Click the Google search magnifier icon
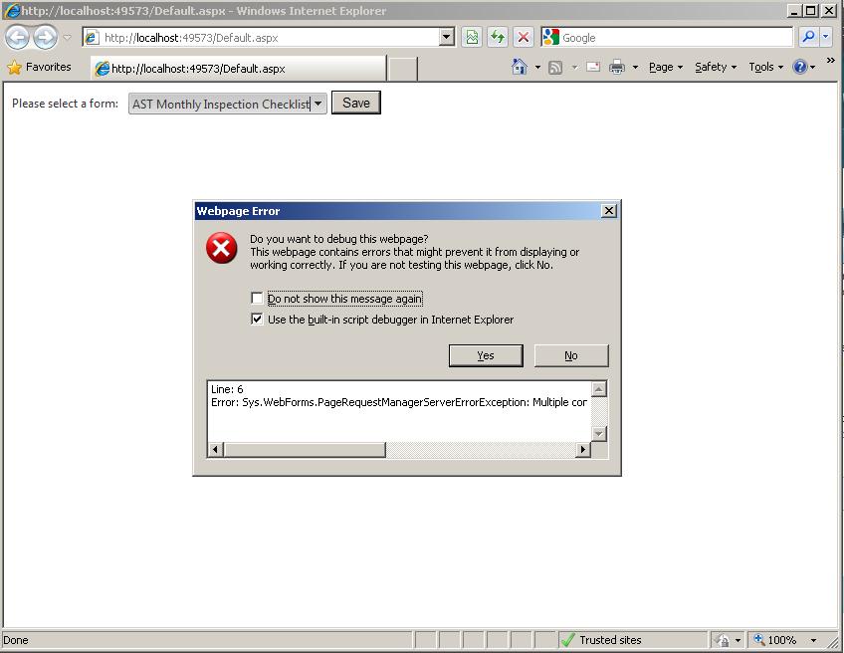844x653 pixels. (x=808, y=37)
